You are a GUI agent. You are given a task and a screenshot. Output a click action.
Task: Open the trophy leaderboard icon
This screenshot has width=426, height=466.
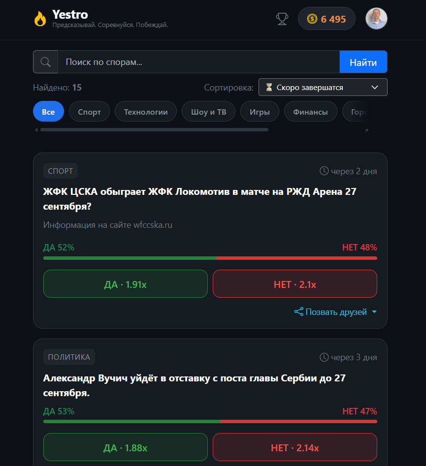tap(282, 19)
